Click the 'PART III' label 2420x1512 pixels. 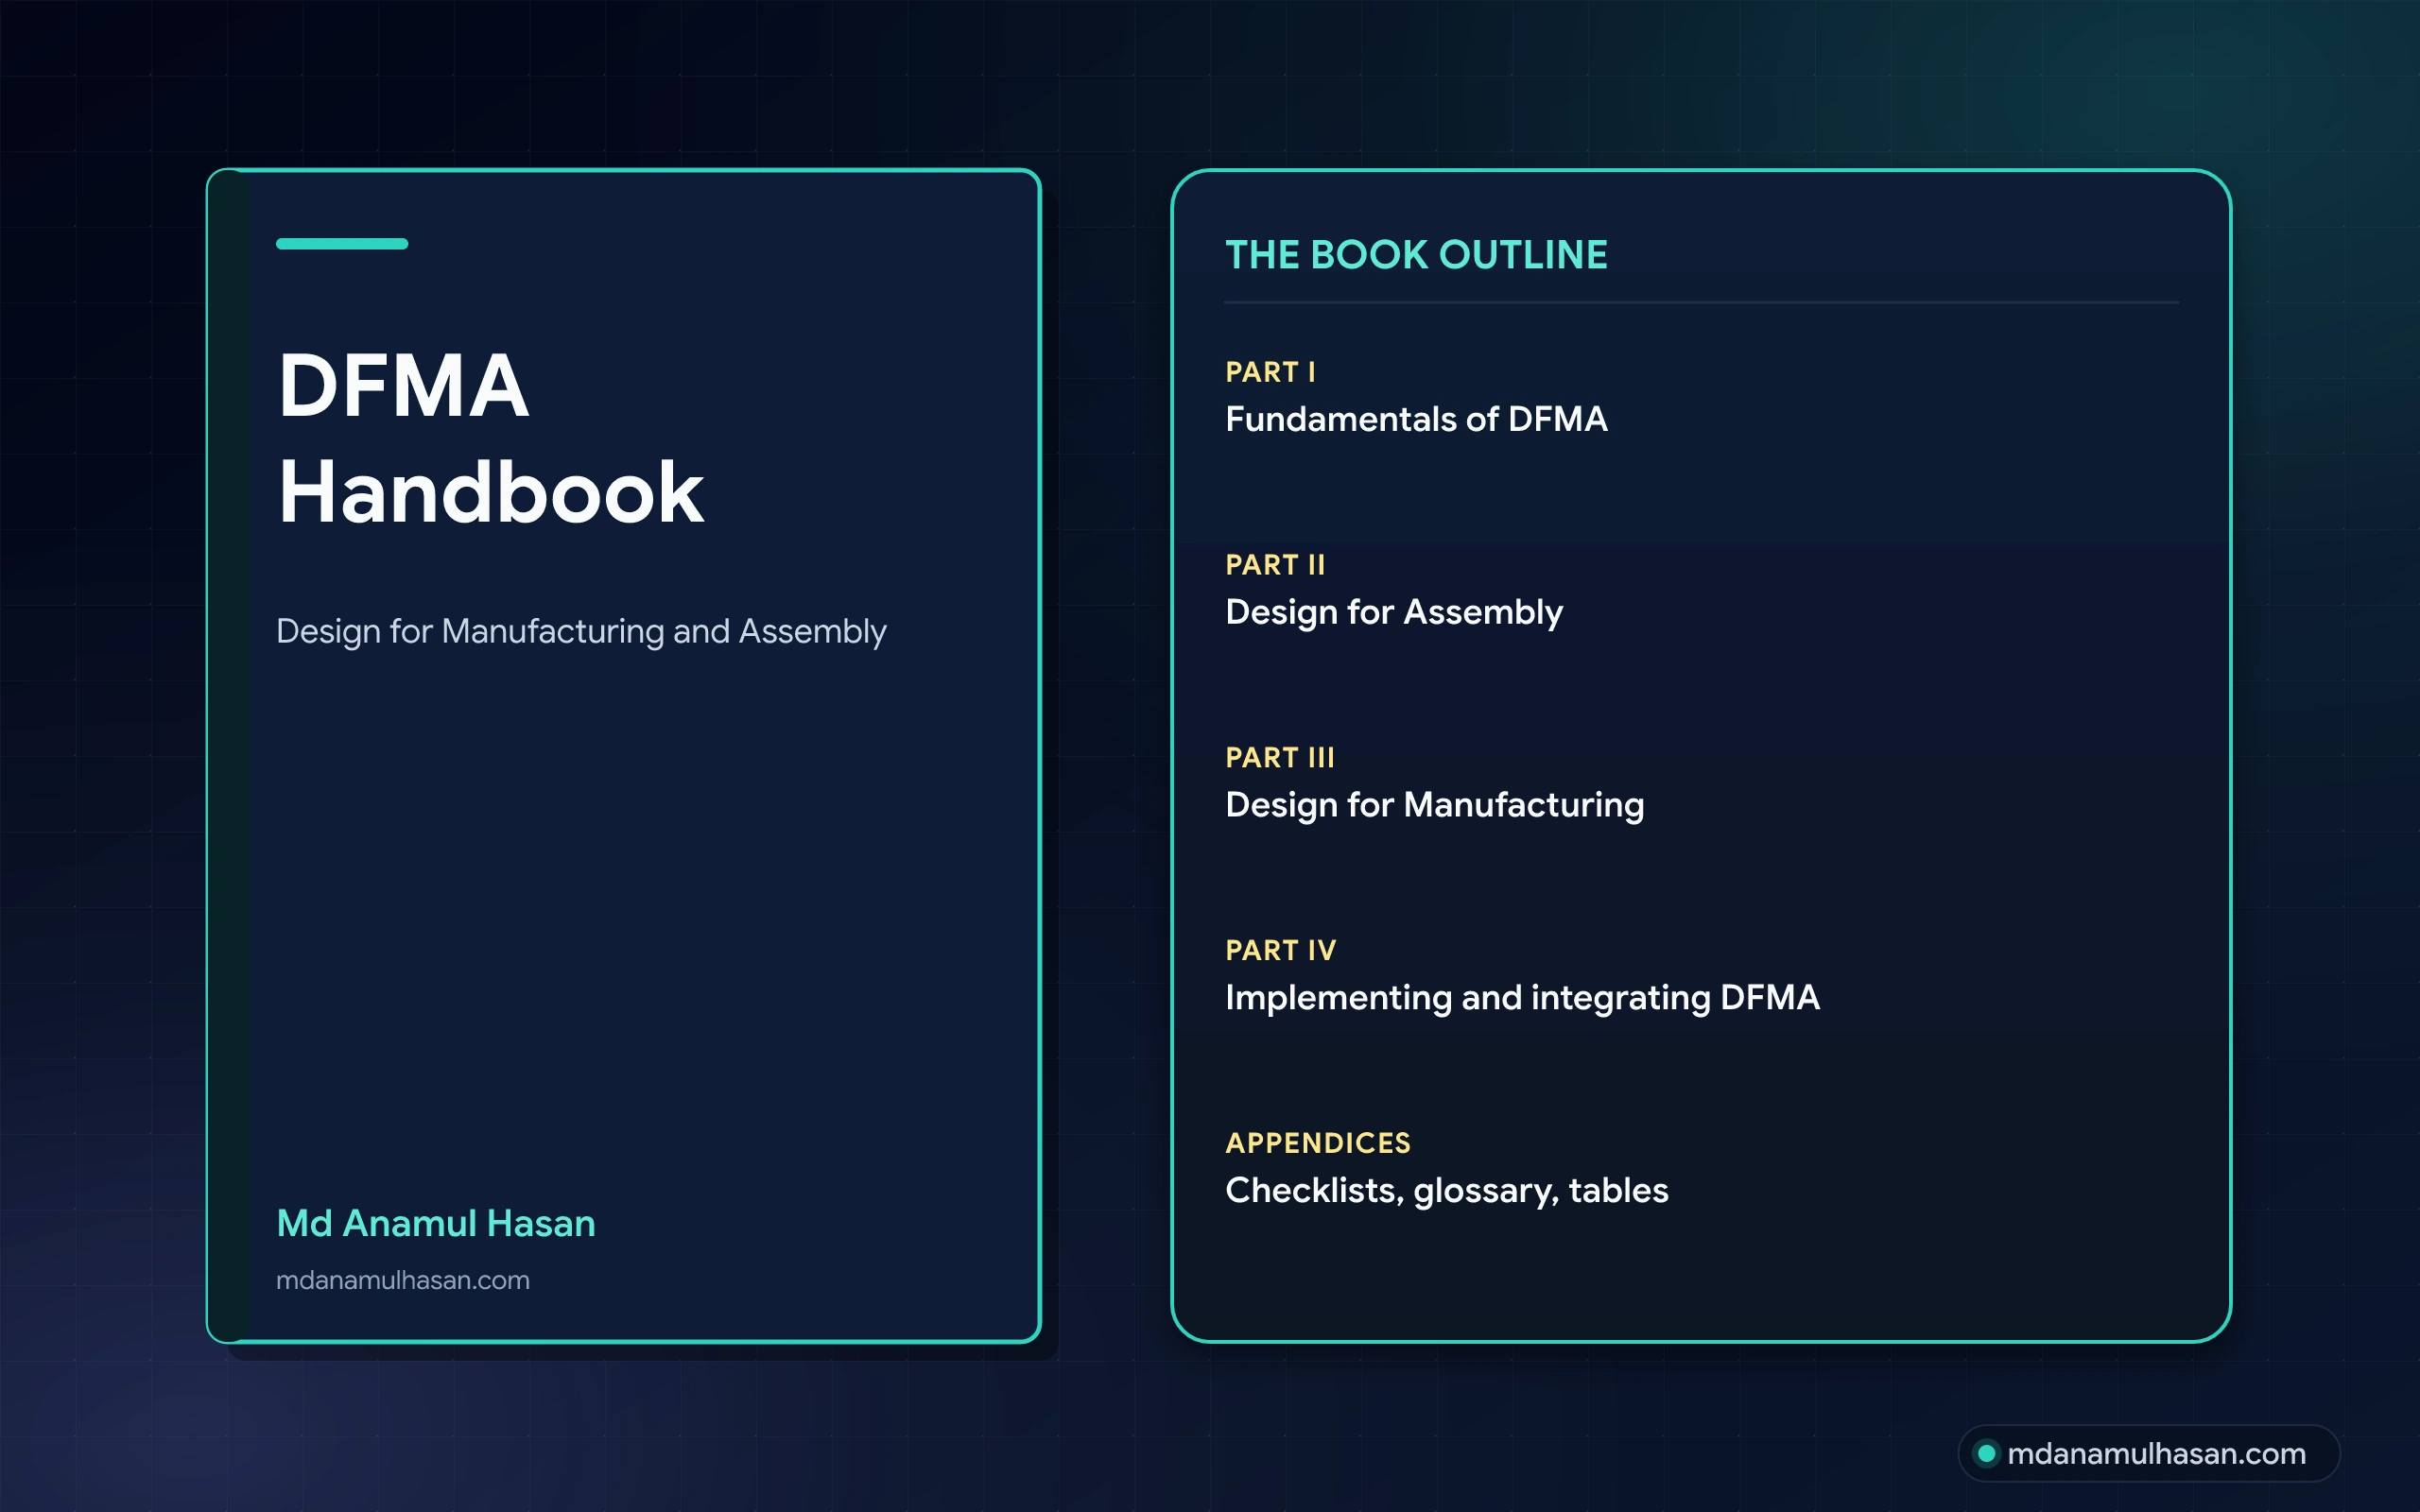[1280, 758]
